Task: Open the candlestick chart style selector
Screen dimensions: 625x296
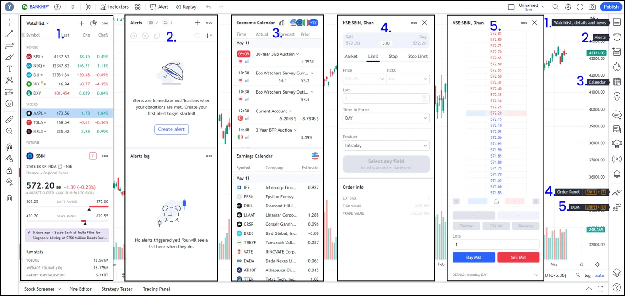Action: (x=88, y=7)
